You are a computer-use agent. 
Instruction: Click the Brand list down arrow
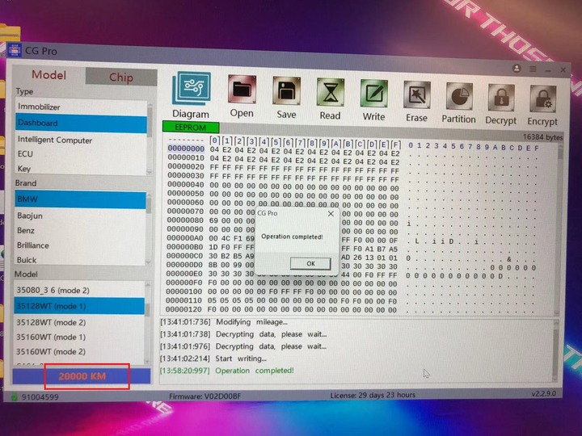tap(149, 262)
